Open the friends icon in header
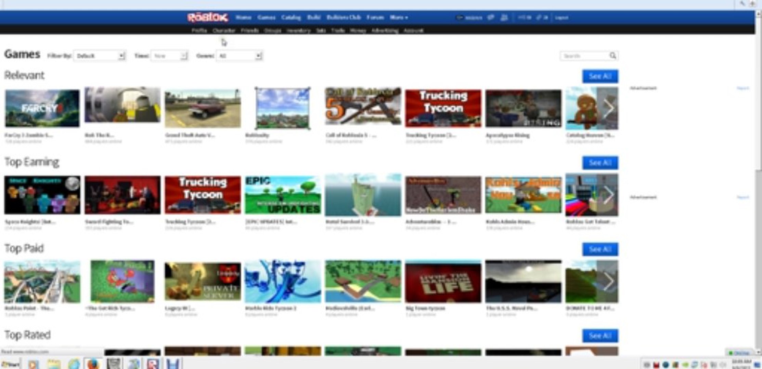Image resolution: width=762 pixels, height=369 pixels. 504,17
